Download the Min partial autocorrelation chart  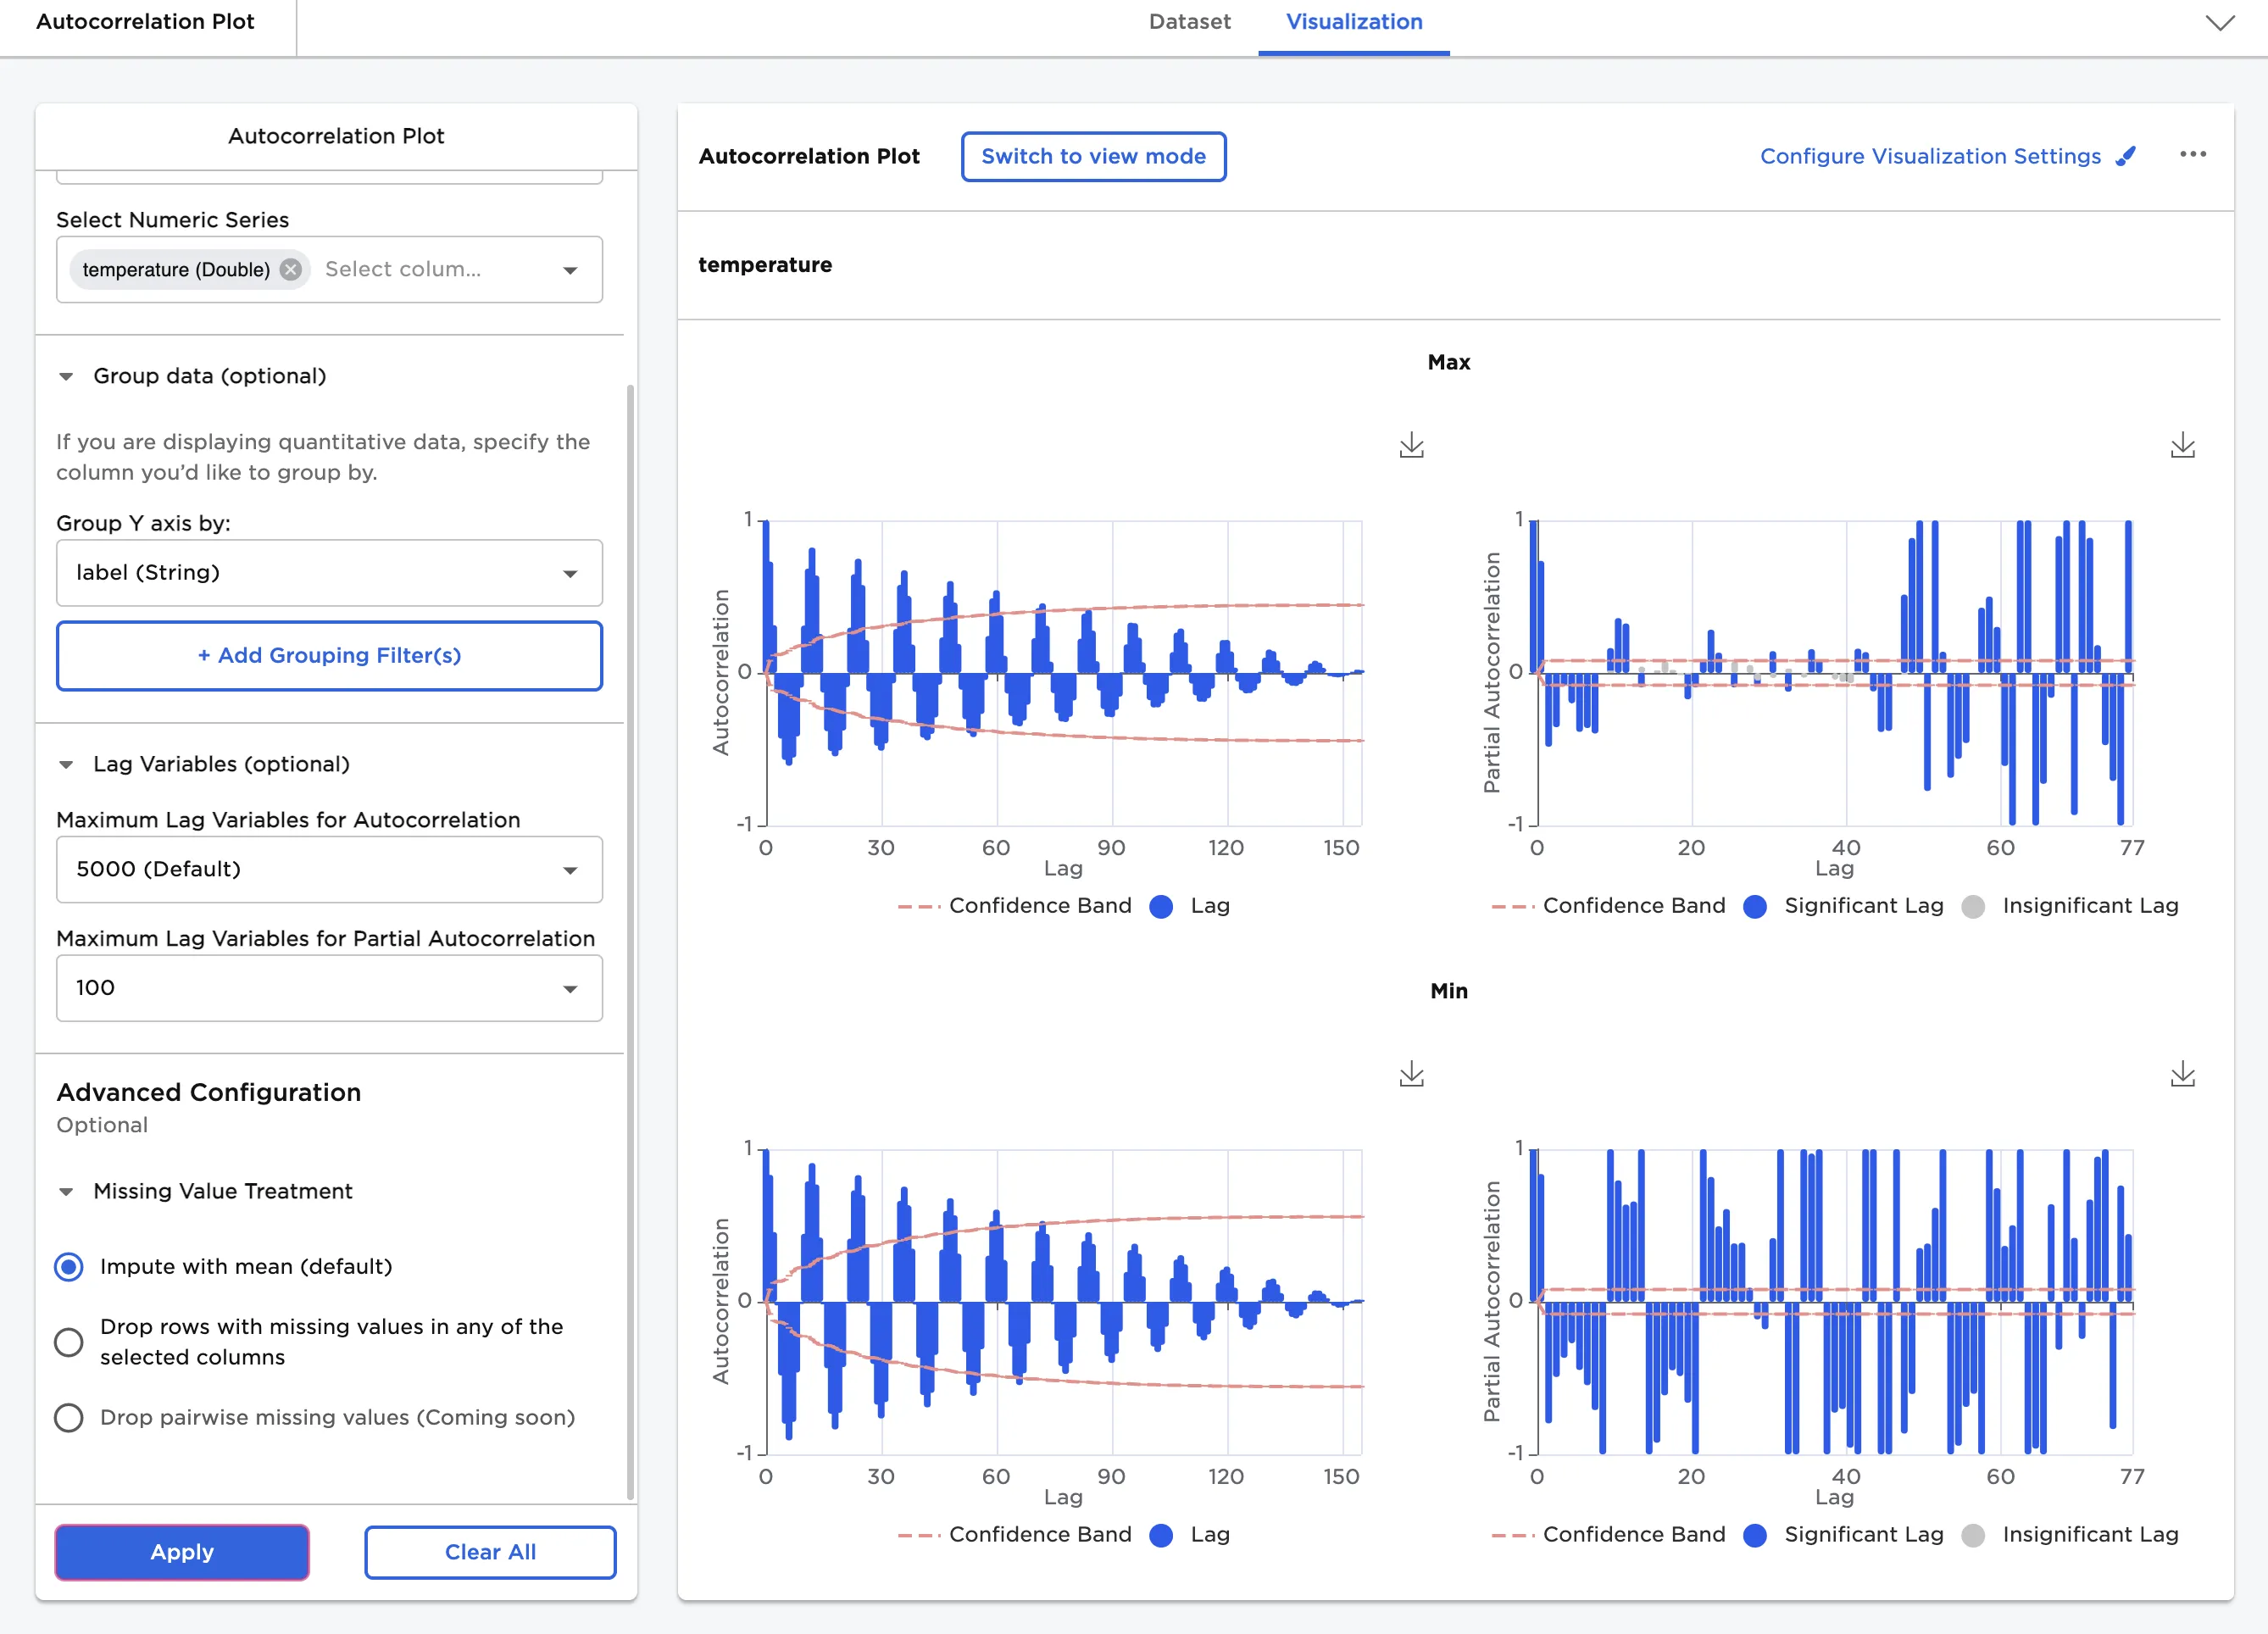(2182, 1074)
